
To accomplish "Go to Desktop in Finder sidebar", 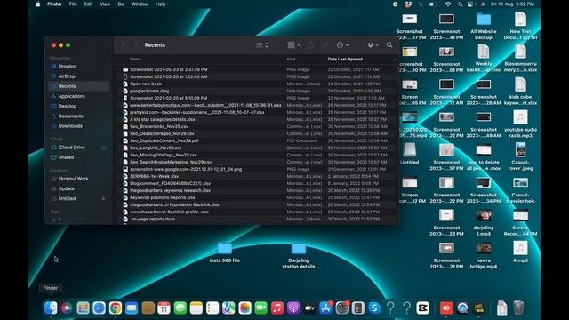I will tap(68, 106).
